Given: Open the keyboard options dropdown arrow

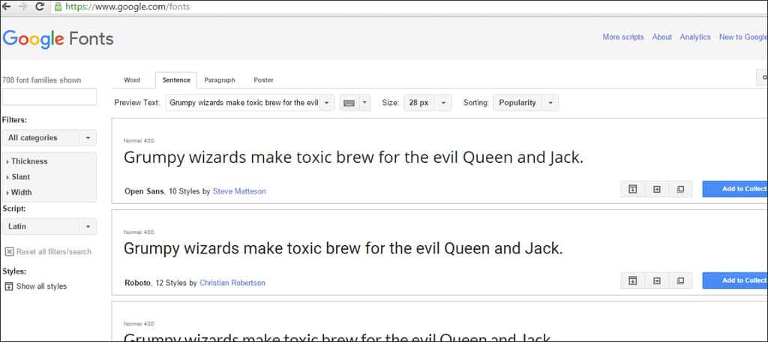Looking at the screenshot, I should (364, 103).
